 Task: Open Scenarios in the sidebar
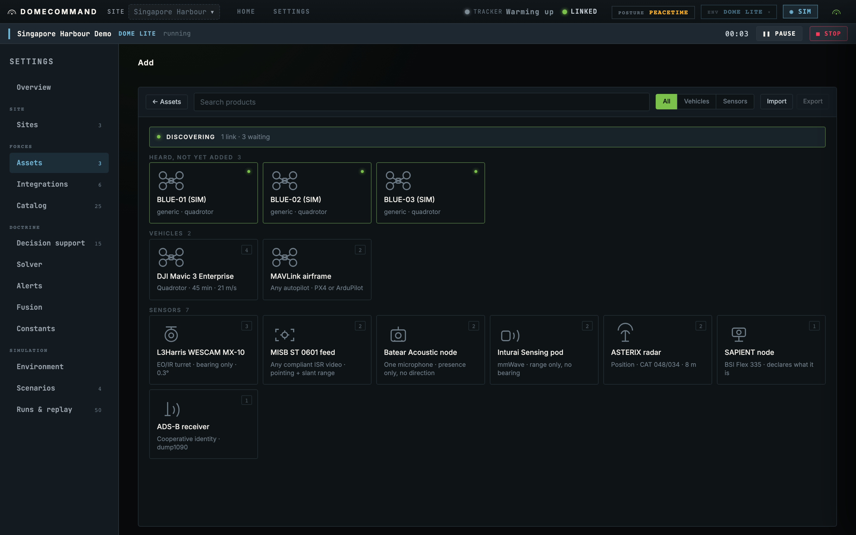pos(59,388)
